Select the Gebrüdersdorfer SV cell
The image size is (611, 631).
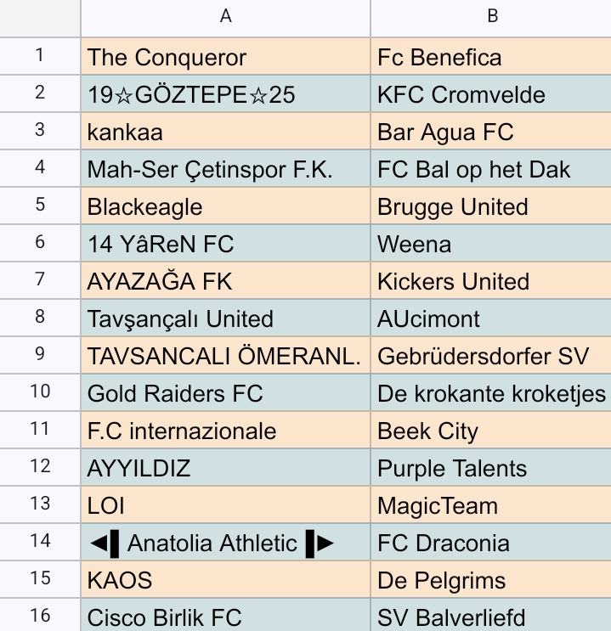(x=491, y=355)
